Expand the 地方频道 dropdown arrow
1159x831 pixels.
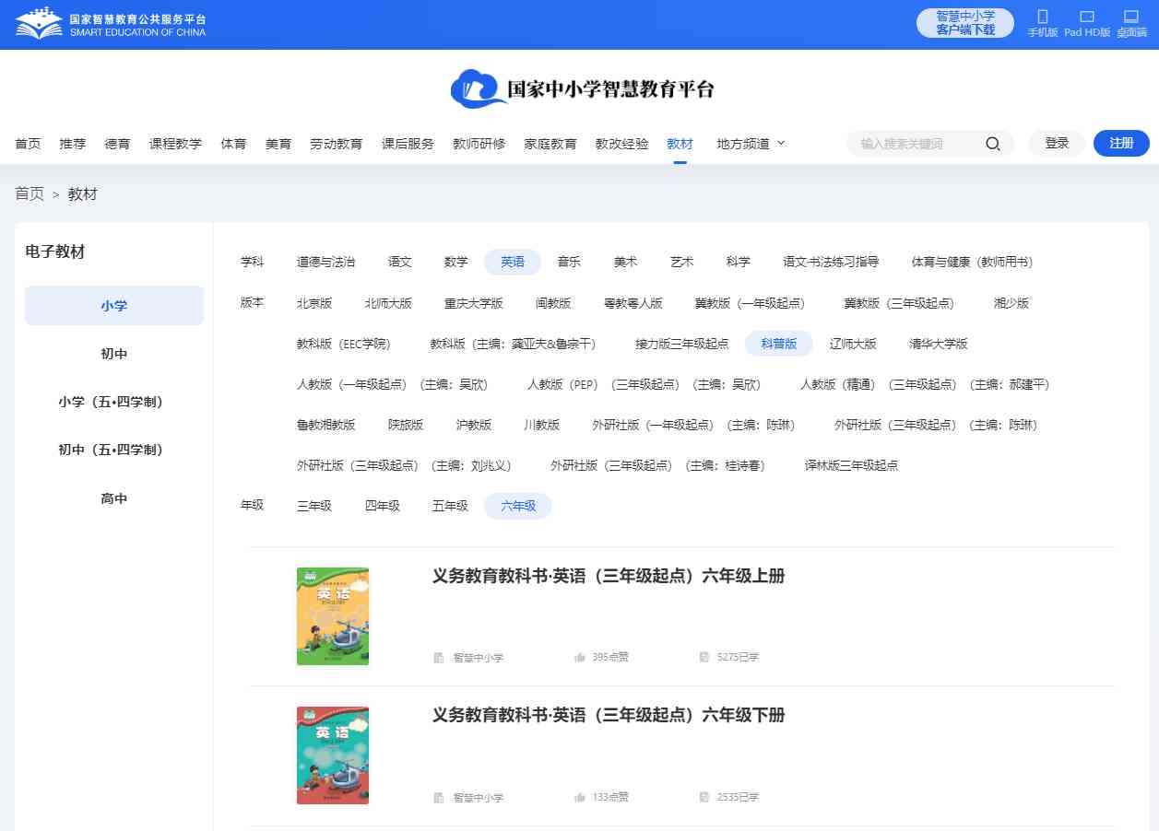click(x=781, y=143)
